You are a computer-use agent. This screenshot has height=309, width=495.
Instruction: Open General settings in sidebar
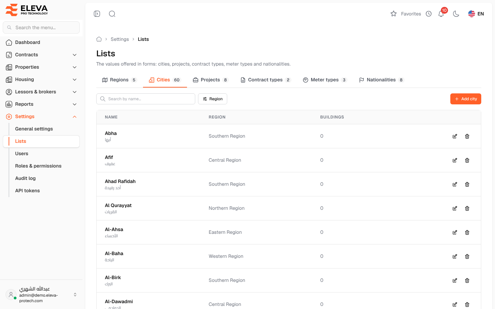[x=34, y=129]
